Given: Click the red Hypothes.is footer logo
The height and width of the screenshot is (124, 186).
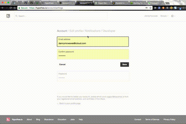Looking at the screenshot, I should [8, 119].
